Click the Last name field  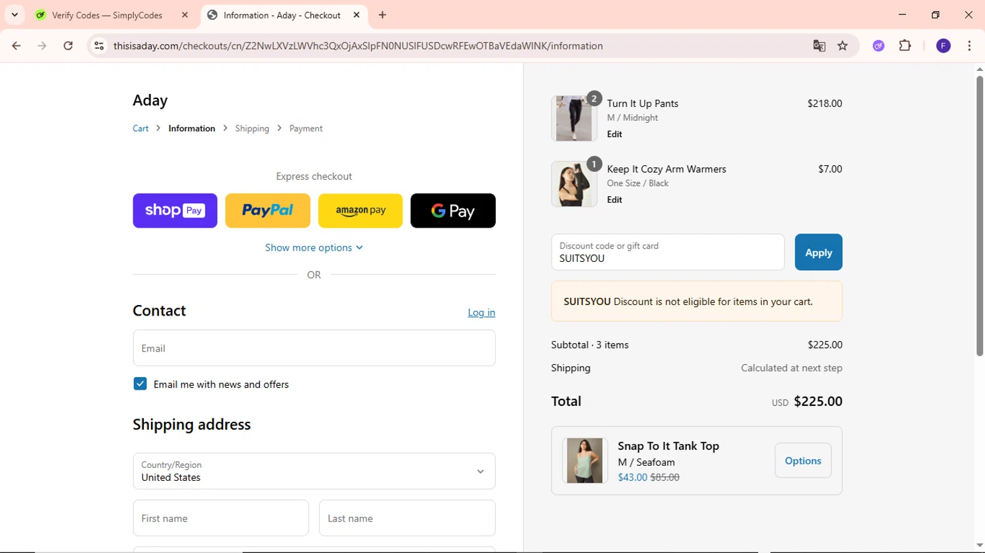tap(407, 518)
